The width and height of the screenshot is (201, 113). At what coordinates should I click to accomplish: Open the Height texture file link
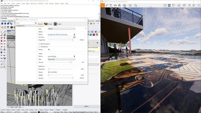click(x=52, y=56)
